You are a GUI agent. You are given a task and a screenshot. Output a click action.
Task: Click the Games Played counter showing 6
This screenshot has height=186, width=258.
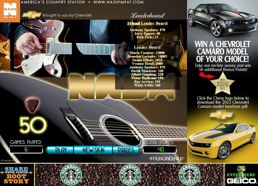point(26,149)
